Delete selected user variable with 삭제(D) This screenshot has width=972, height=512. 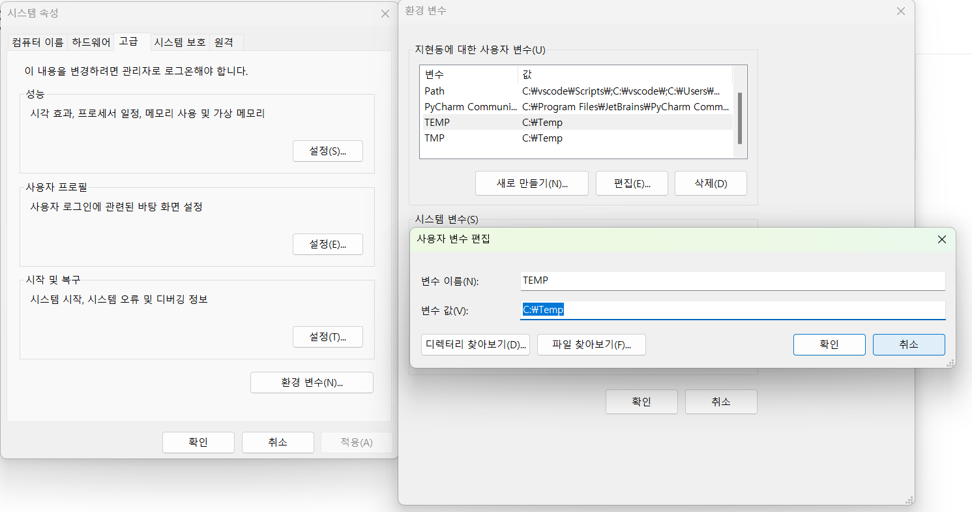click(x=711, y=183)
